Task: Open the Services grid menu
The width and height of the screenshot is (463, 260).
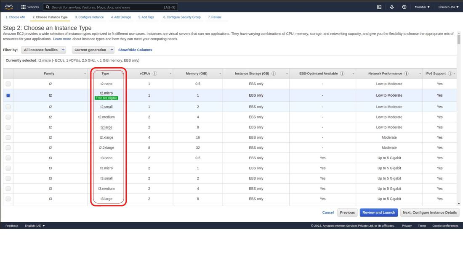Action: click(30, 7)
